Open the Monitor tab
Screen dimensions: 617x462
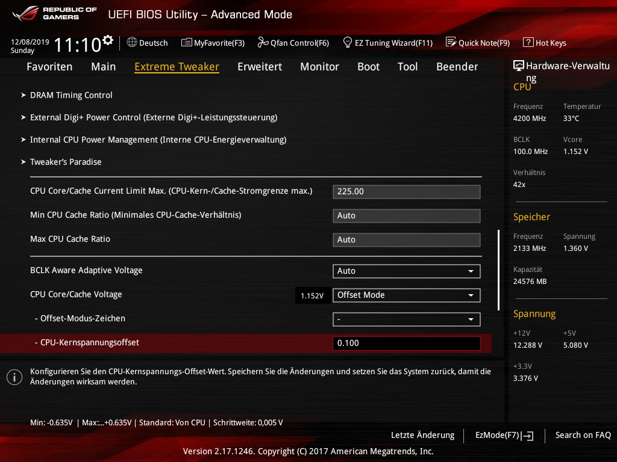[319, 66]
